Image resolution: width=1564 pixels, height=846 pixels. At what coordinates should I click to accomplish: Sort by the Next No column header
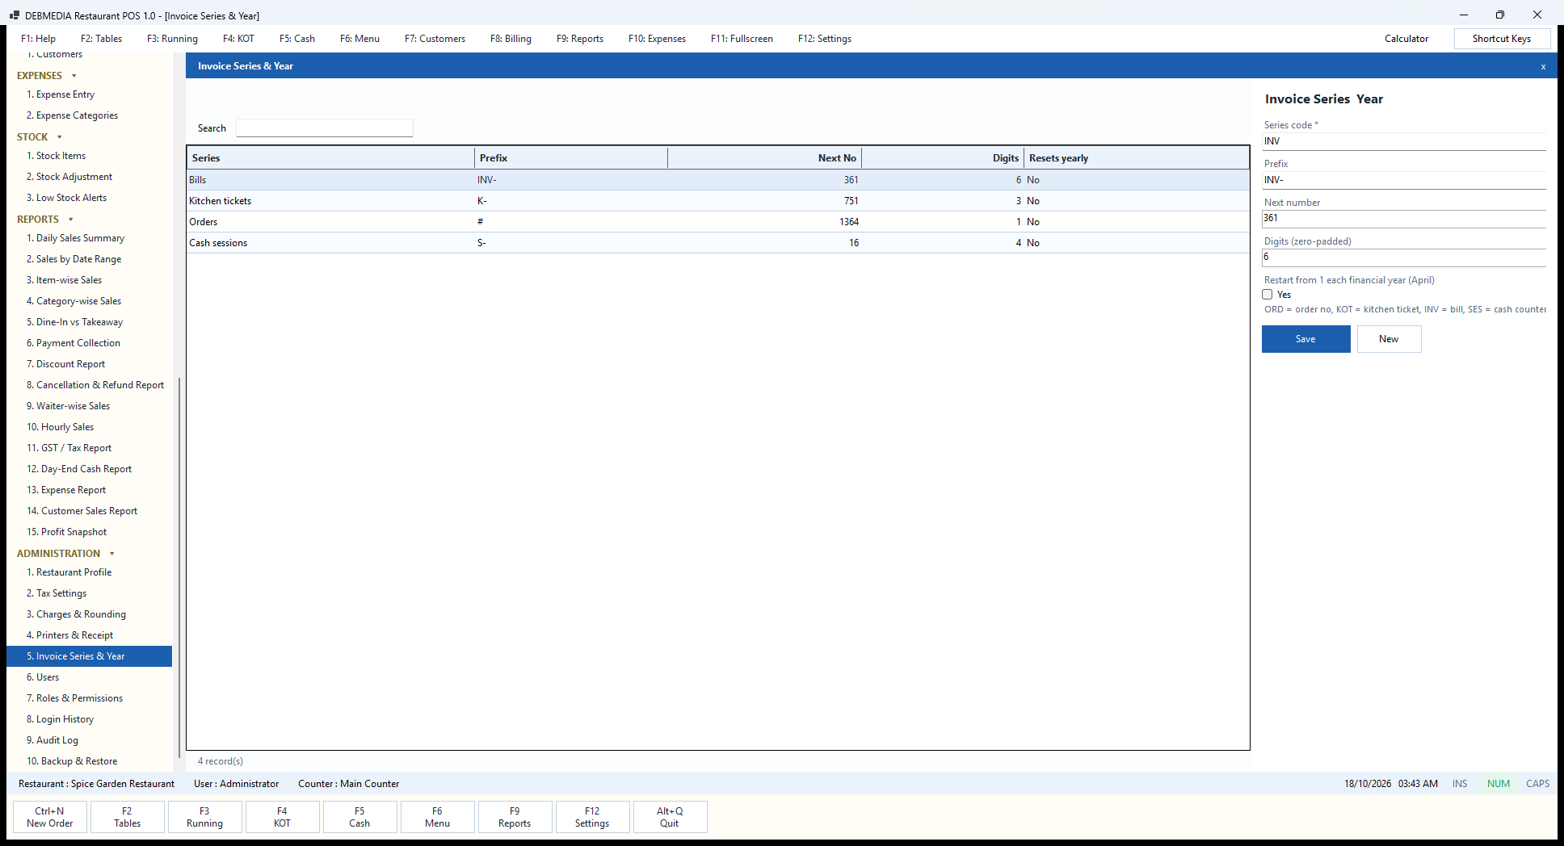[x=764, y=158]
